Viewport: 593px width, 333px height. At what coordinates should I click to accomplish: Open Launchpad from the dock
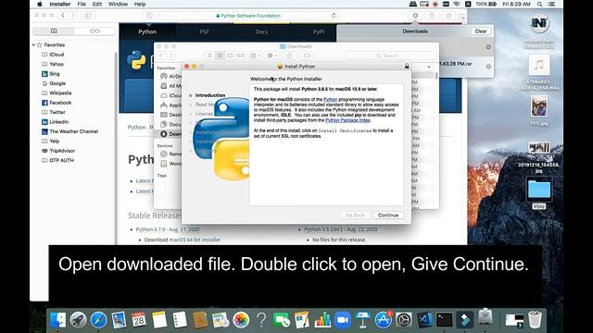78,320
